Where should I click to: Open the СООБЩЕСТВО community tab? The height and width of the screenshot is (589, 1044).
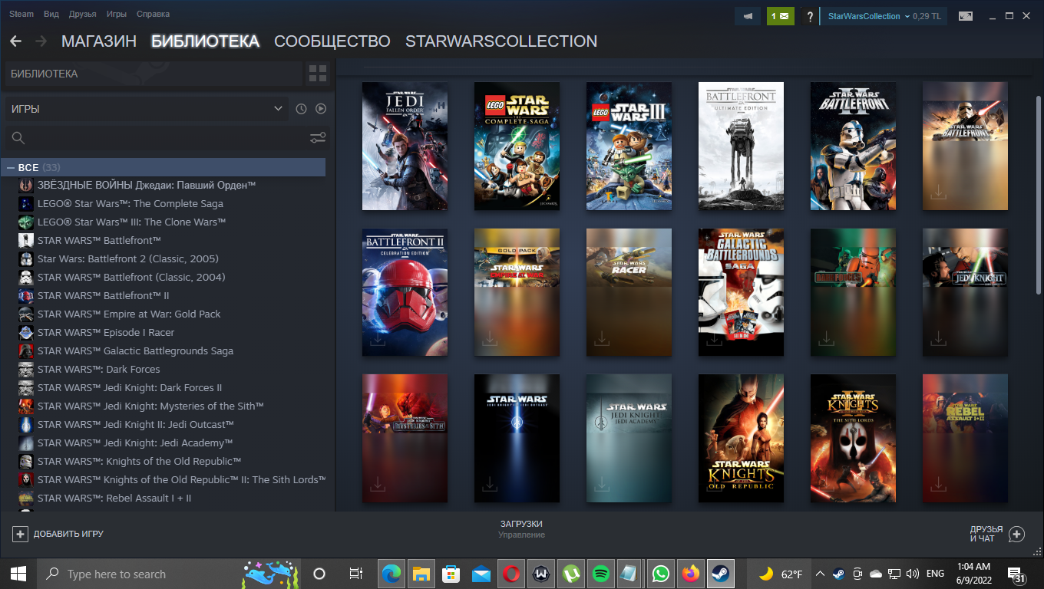[332, 41]
